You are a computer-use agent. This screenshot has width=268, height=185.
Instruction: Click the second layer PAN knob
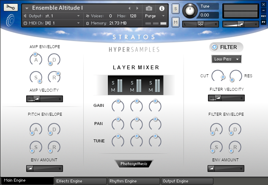(x=137, y=124)
